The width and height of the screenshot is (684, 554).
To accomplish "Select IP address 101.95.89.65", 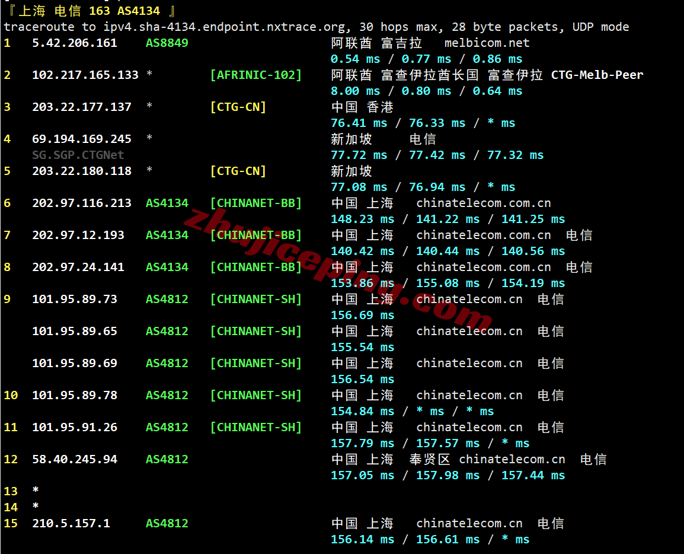I will 75,331.
